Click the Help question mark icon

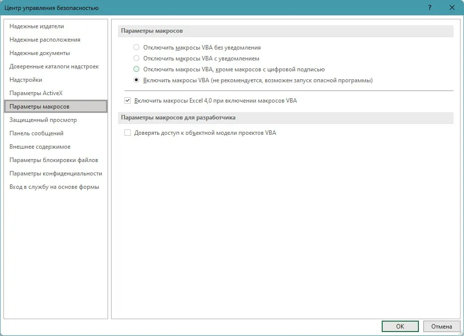click(429, 7)
